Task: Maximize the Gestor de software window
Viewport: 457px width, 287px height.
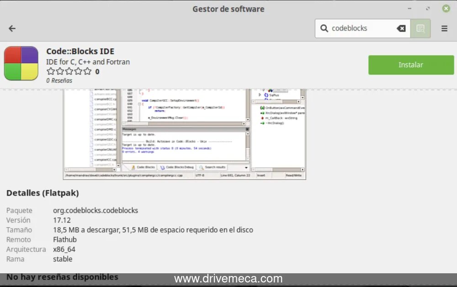Action: tap(428, 9)
